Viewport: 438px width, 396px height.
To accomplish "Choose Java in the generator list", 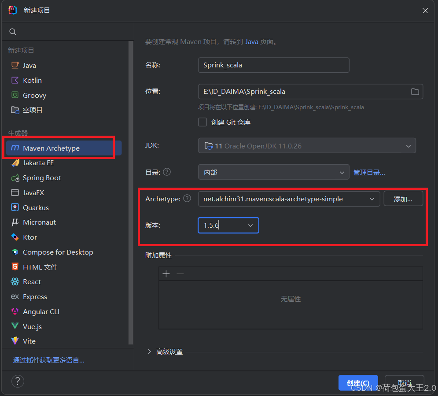I will [x=29, y=65].
